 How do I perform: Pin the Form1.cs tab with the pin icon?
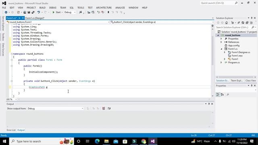[x=19, y=18]
